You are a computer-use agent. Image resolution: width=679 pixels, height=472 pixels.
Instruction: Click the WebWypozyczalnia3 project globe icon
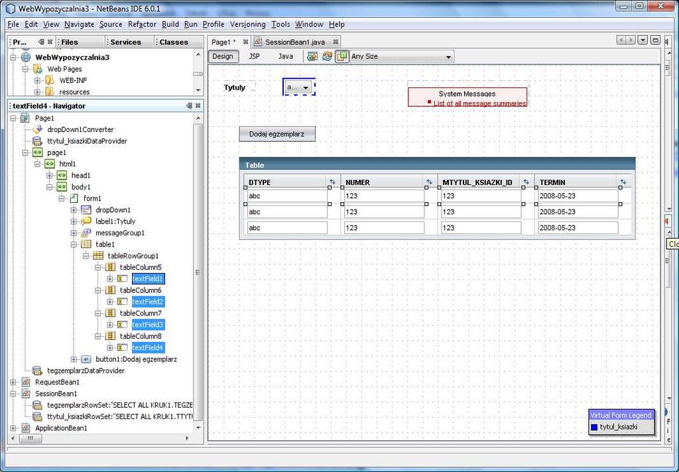(26, 57)
